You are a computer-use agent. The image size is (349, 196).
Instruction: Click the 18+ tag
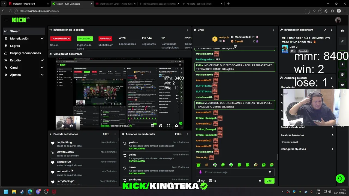[x=293, y=51]
